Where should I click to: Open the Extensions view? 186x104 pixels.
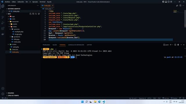pyautogui.click(x=3, y=28)
